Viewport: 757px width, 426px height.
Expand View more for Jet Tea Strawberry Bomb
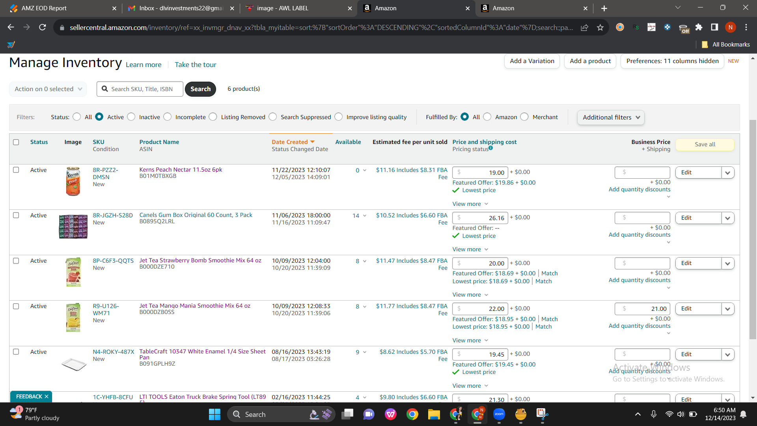(x=470, y=295)
